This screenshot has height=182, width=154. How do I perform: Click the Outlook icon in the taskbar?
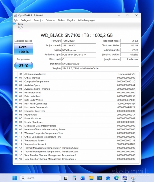tap(108, 178)
